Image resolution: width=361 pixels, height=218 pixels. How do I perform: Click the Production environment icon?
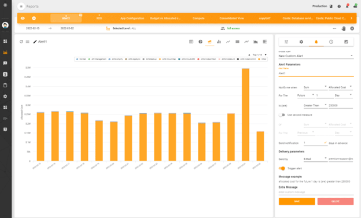331,6
